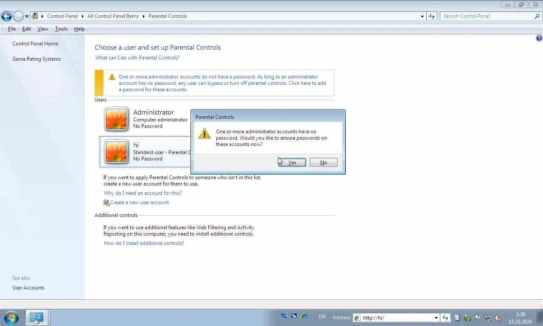
Task: Open How do I install additional controls
Action: click(144, 243)
